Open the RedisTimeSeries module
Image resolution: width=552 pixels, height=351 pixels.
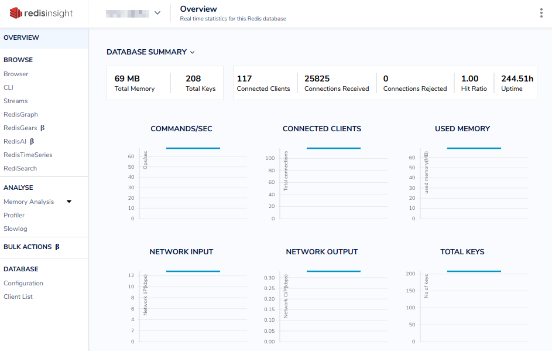tap(27, 155)
